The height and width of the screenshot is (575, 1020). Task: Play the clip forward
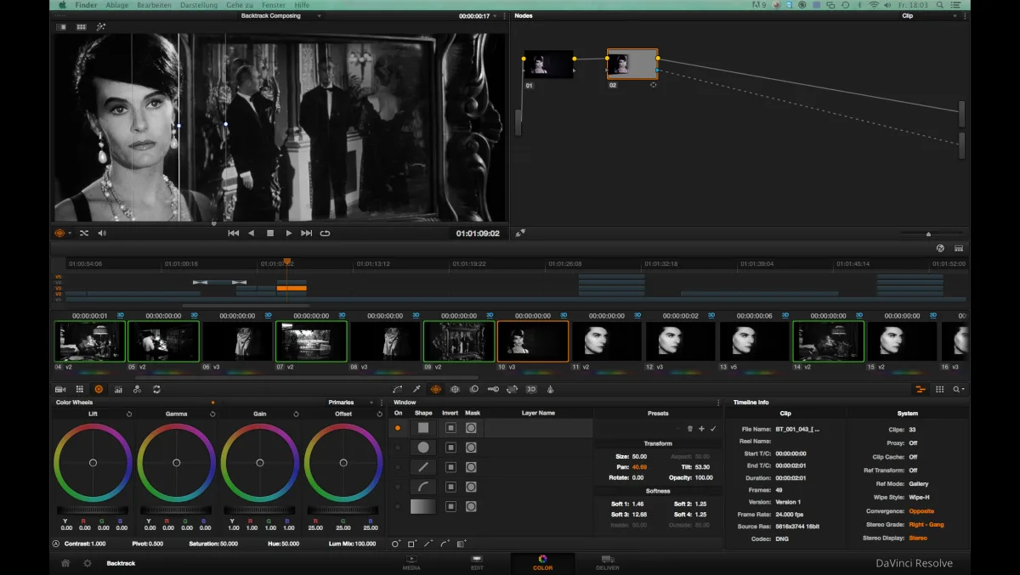pos(289,233)
